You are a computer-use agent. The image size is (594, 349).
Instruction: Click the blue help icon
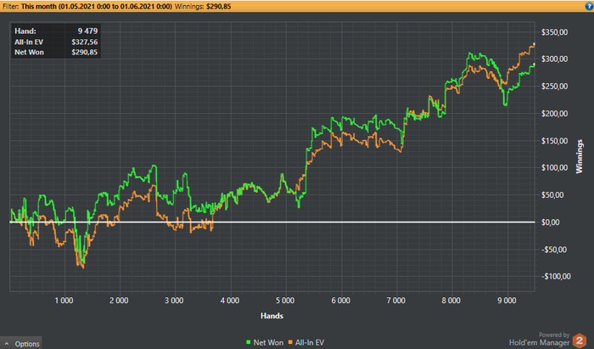click(x=589, y=6)
